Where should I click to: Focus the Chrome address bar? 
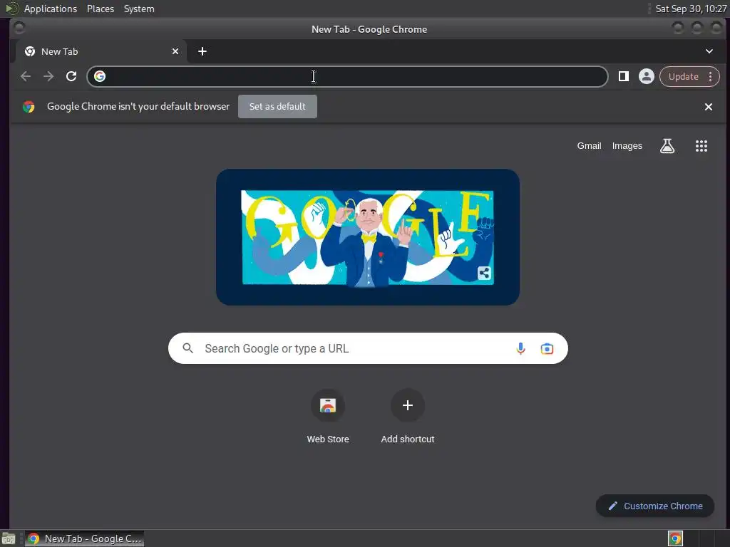(347, 76)
